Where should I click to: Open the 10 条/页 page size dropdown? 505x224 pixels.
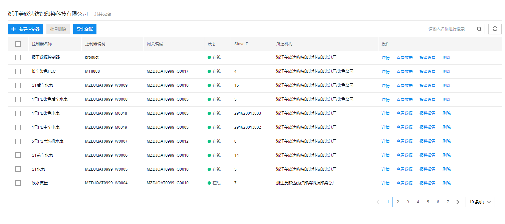[480, 202]
